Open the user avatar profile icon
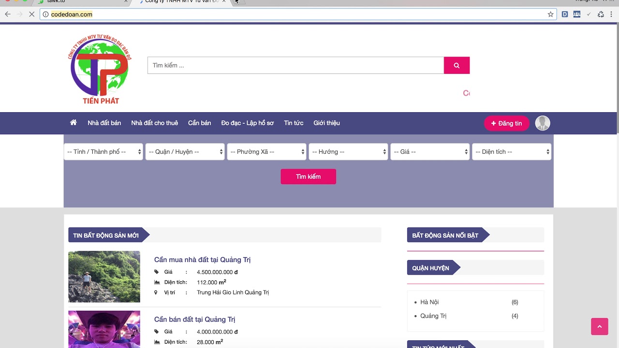 (x=543, y=123)
